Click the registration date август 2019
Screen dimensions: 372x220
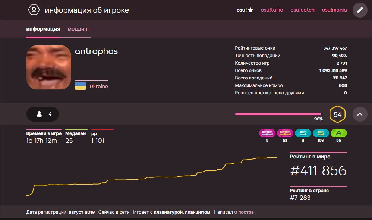pos(82,212)
